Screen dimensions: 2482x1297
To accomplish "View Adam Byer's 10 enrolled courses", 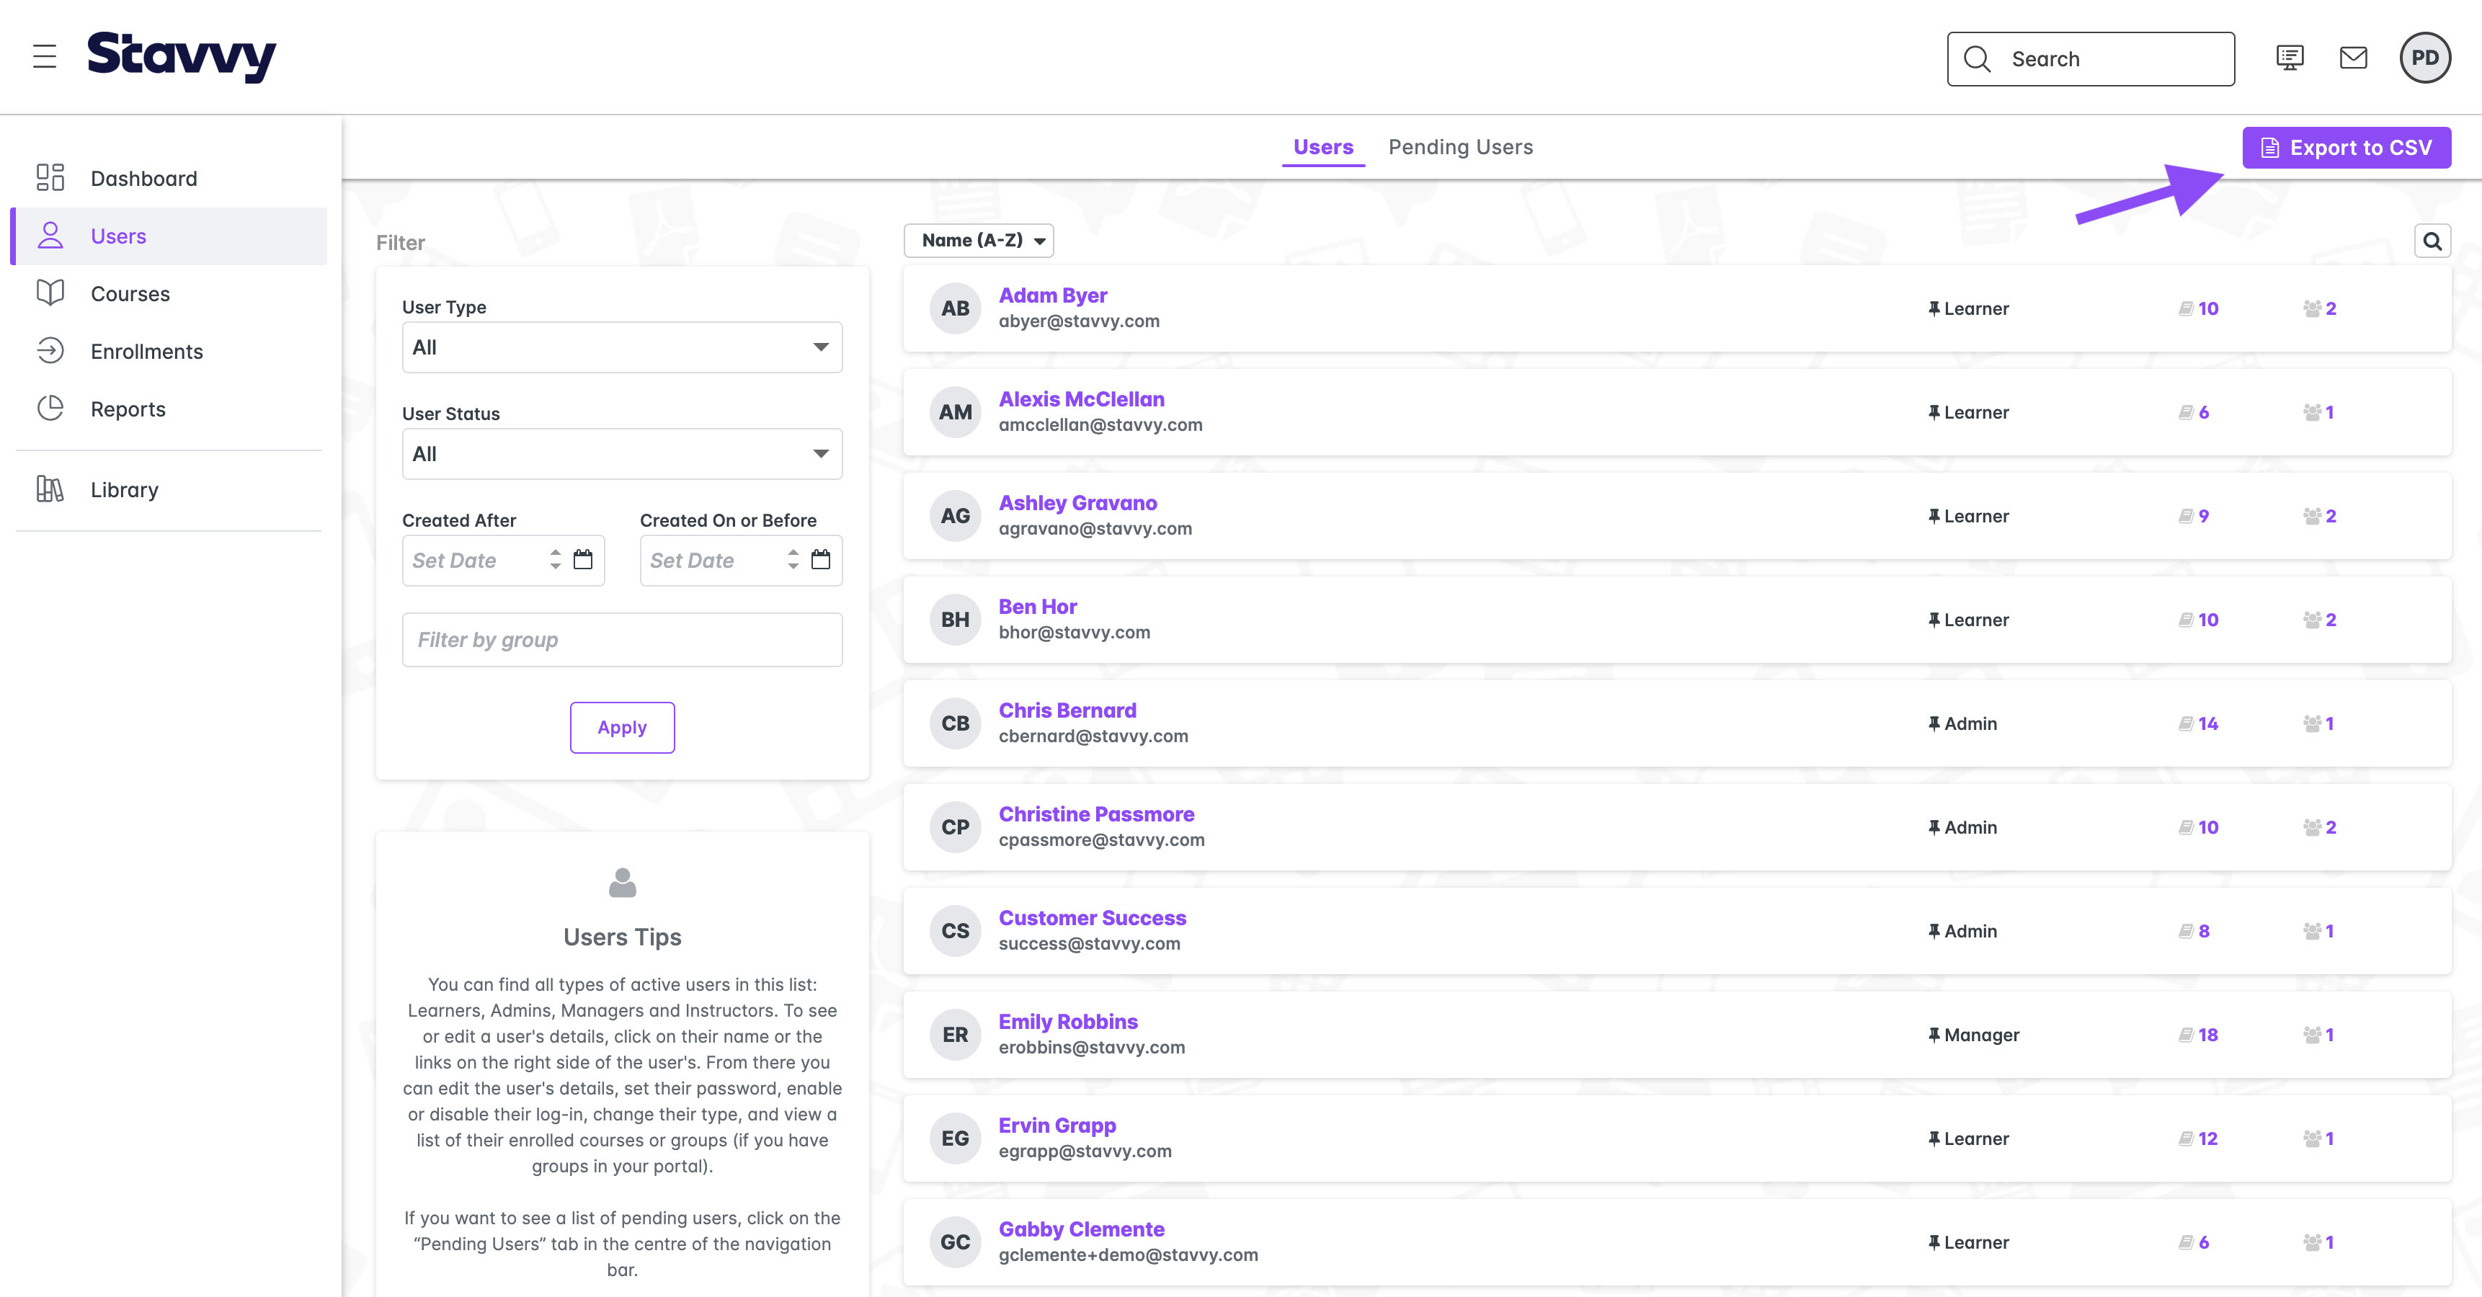I will coord(2199,308).
